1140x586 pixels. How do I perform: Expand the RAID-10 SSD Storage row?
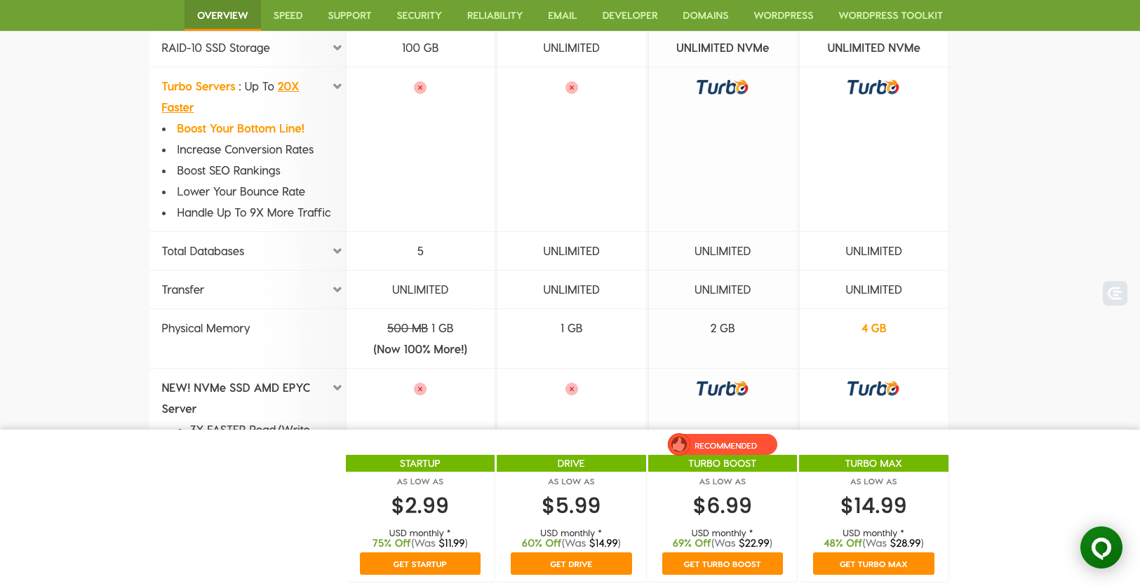(337, 48)
